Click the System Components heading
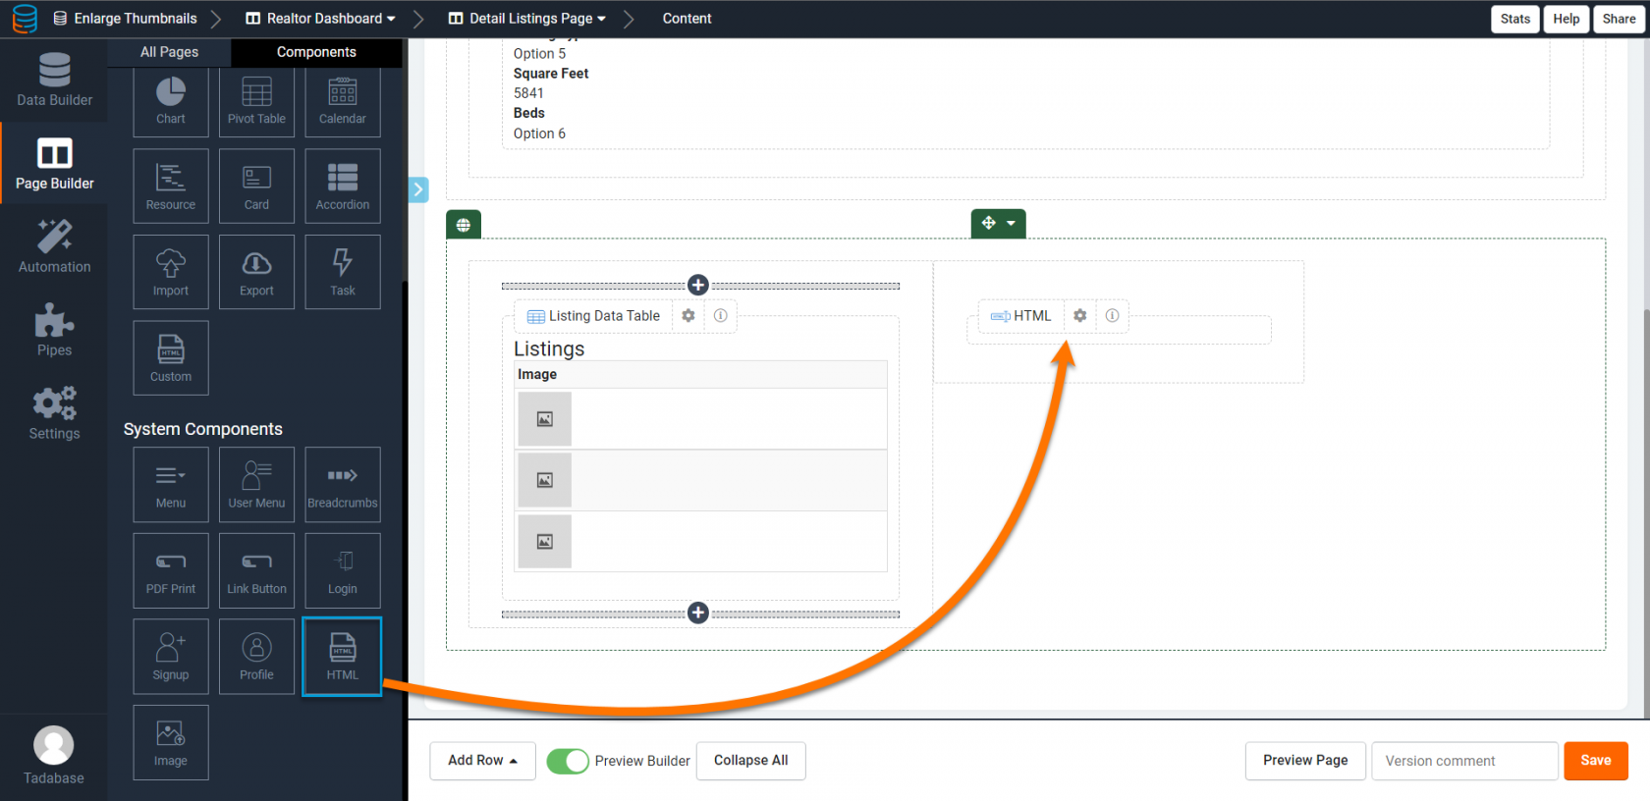Viewport: 1650px width, 801px height. [203, 429]
